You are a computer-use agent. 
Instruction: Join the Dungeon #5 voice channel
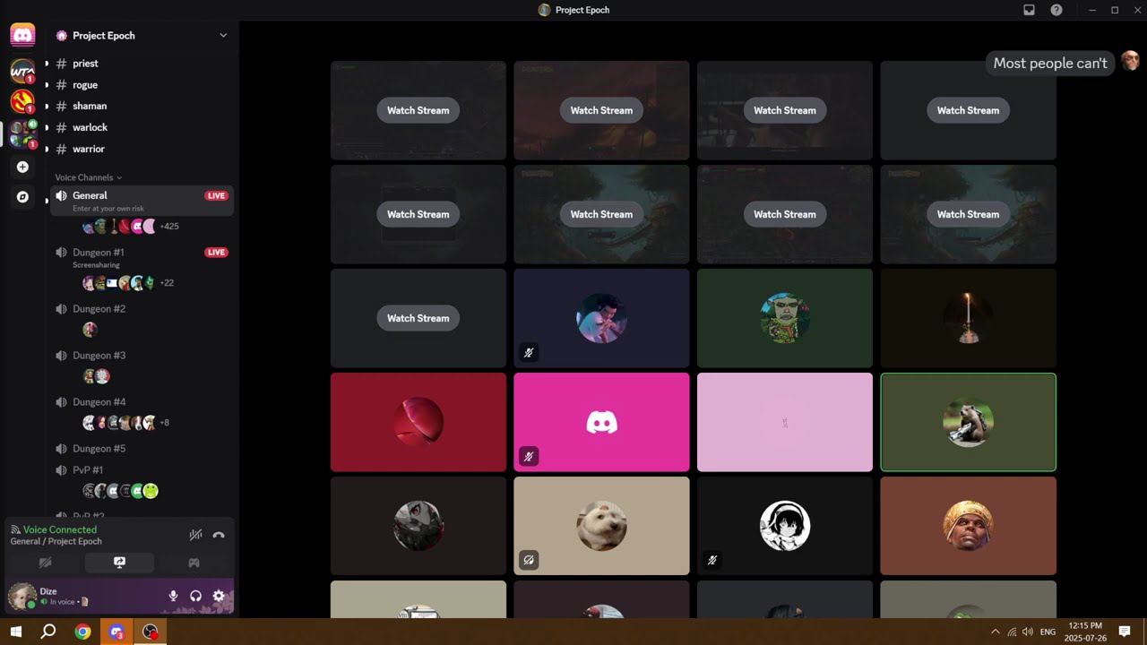pyautogui.click(x=142, y=449)
